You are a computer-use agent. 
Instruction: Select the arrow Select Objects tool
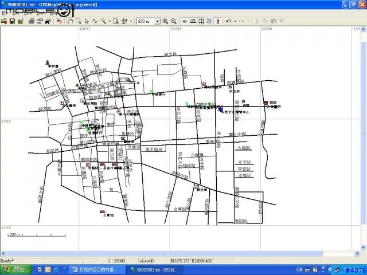tap(87, 21)
